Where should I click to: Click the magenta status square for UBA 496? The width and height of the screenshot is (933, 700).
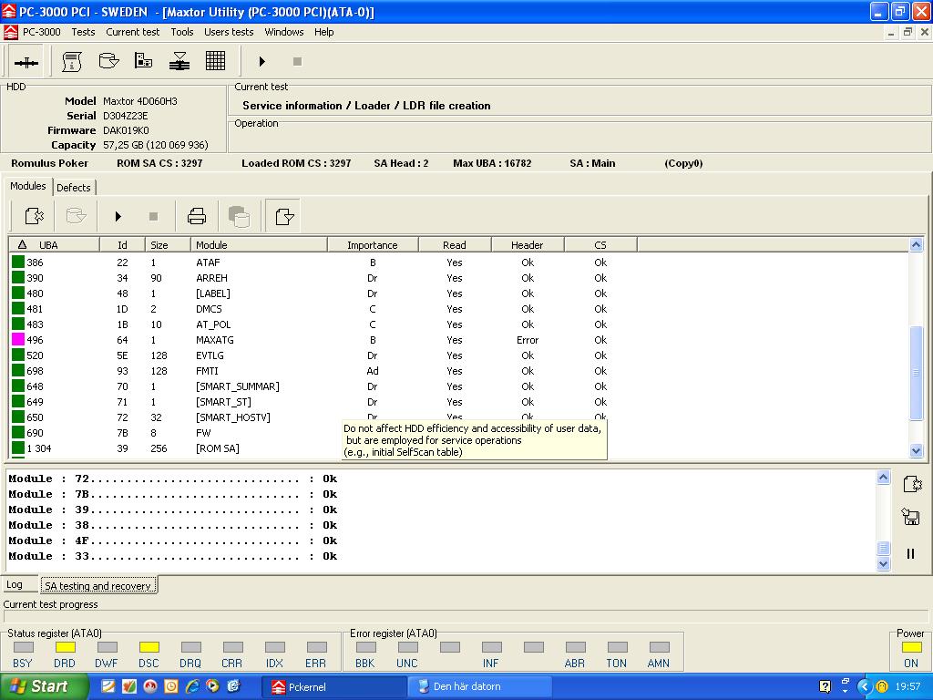coord(18,339)
